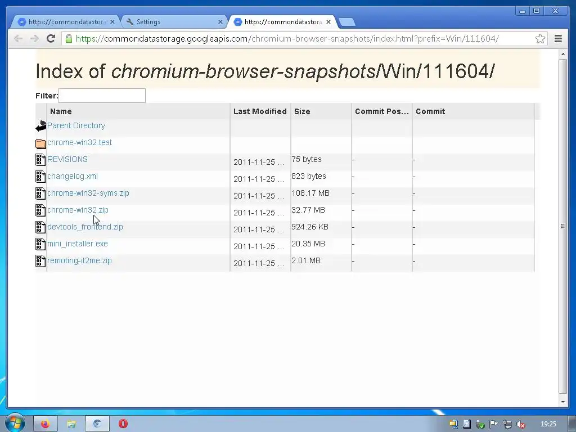The height and width of the screenshot is (432, 576).
Task: Open the Windows Start menu orb
Action: [15, 423]
